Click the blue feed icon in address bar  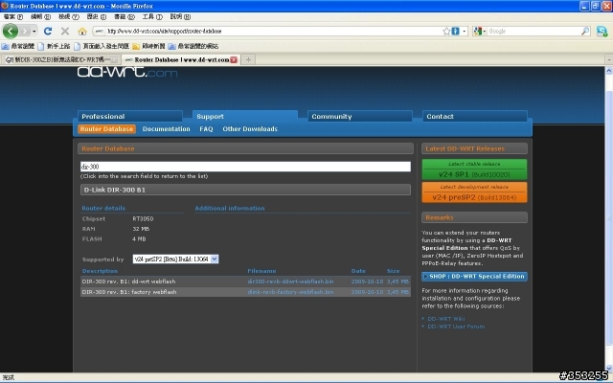click(456, 32)
